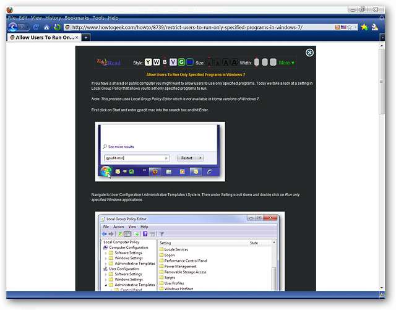396x310 pixels.
Task: Click the scrollbar down arrow
Action: 382,288
